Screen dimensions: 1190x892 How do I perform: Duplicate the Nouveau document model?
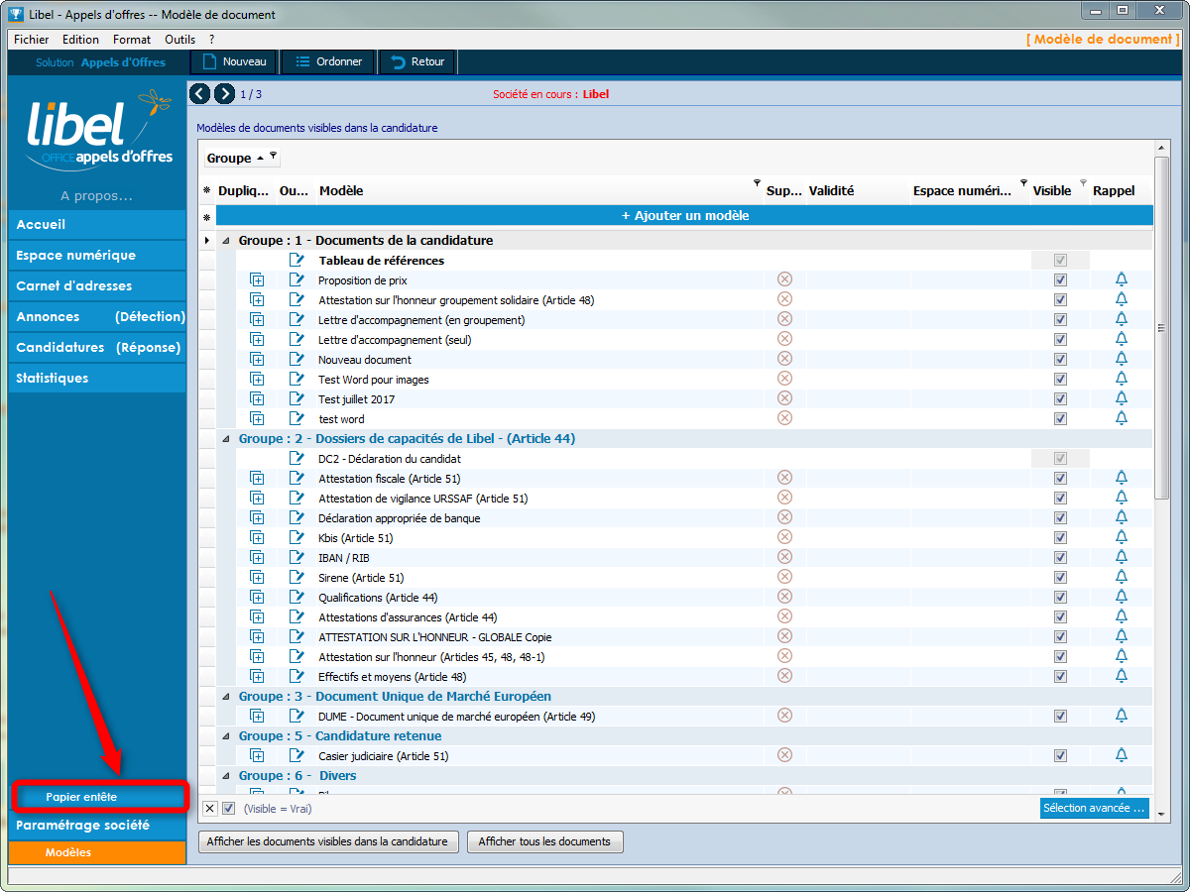coord(257,360)
